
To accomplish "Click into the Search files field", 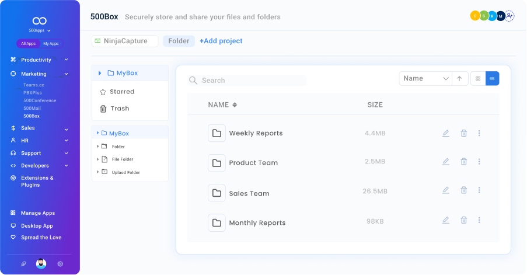I will tap(251, 81).
